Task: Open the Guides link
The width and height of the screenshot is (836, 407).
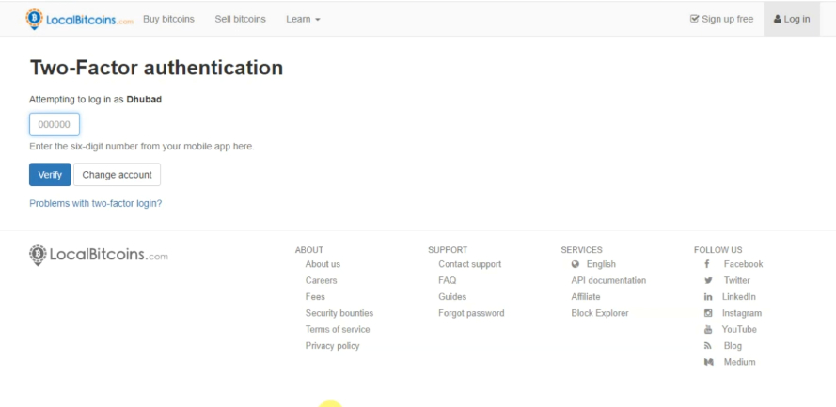Action: [x=452, y=297]
